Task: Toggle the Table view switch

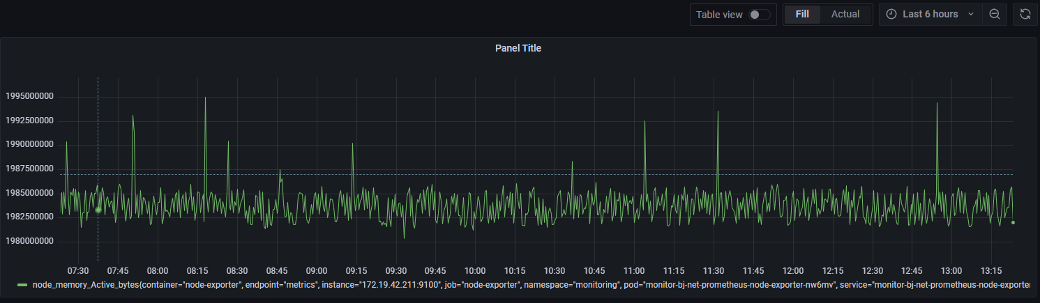Action: pos(760,15)
